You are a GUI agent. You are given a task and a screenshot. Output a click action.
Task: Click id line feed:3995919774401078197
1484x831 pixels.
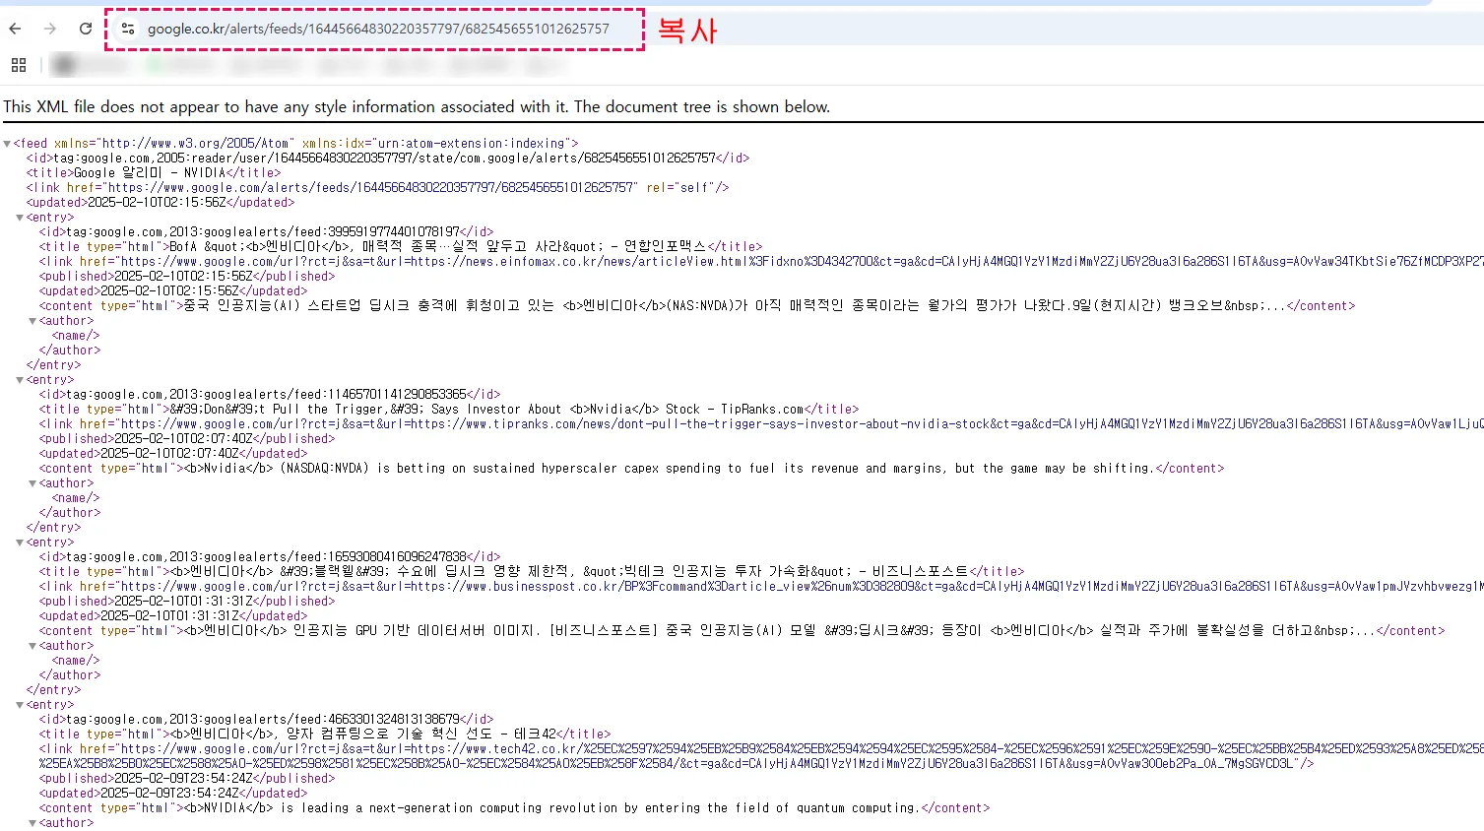pyautogui.click(x=266, y=232)
